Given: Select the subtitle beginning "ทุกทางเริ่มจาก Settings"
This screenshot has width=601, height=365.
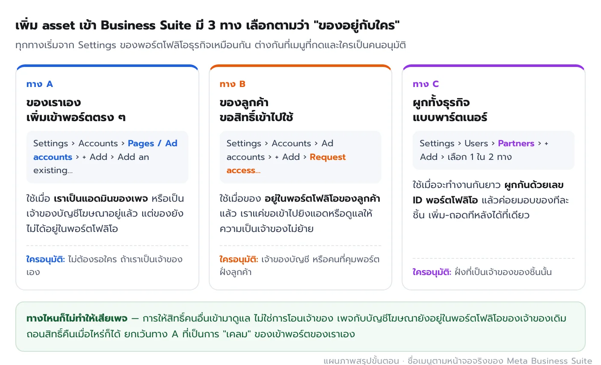Looking at the screenshot, I should click(x=210, y=45).
